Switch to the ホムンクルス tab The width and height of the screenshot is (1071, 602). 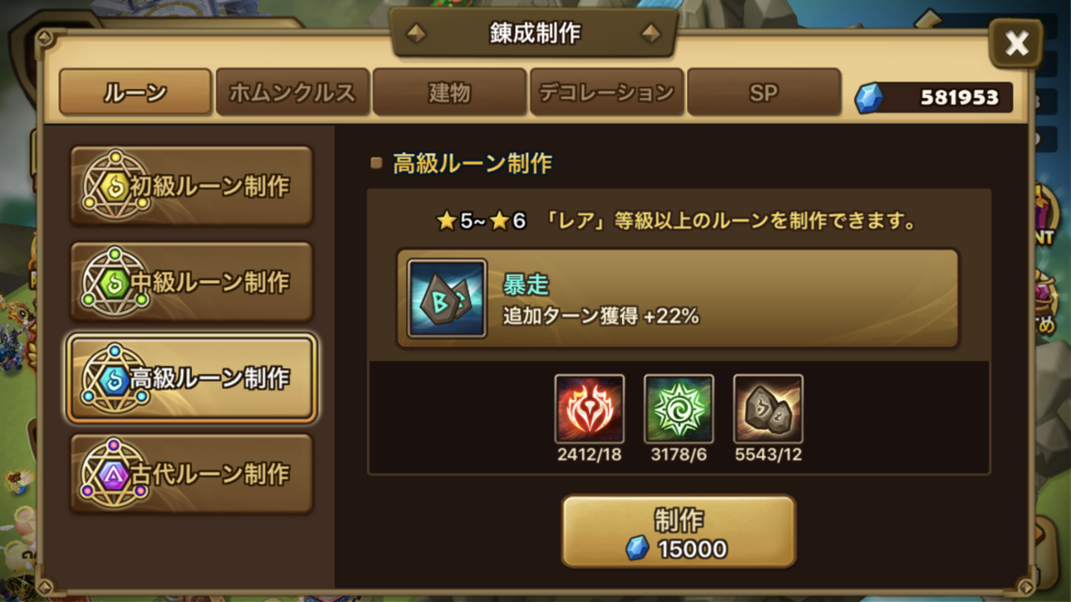pos(292,92)
